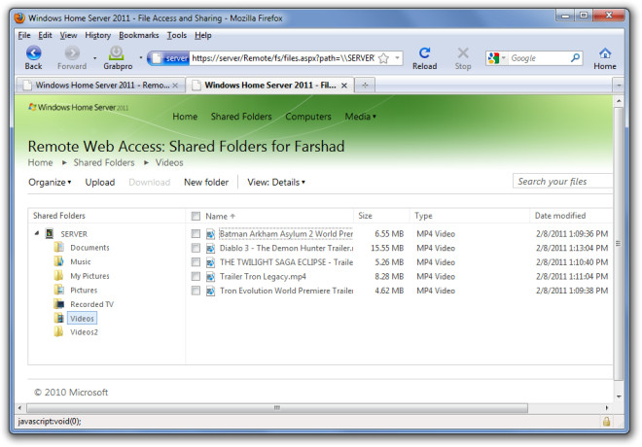The height and width of the screenshot is (447, 642).
Task: Open the File menu
Action: [24, 35]
